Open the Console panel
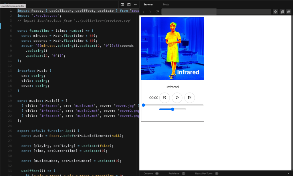The image size is (293, 176). pyautogui.click(x=148, y=173)
